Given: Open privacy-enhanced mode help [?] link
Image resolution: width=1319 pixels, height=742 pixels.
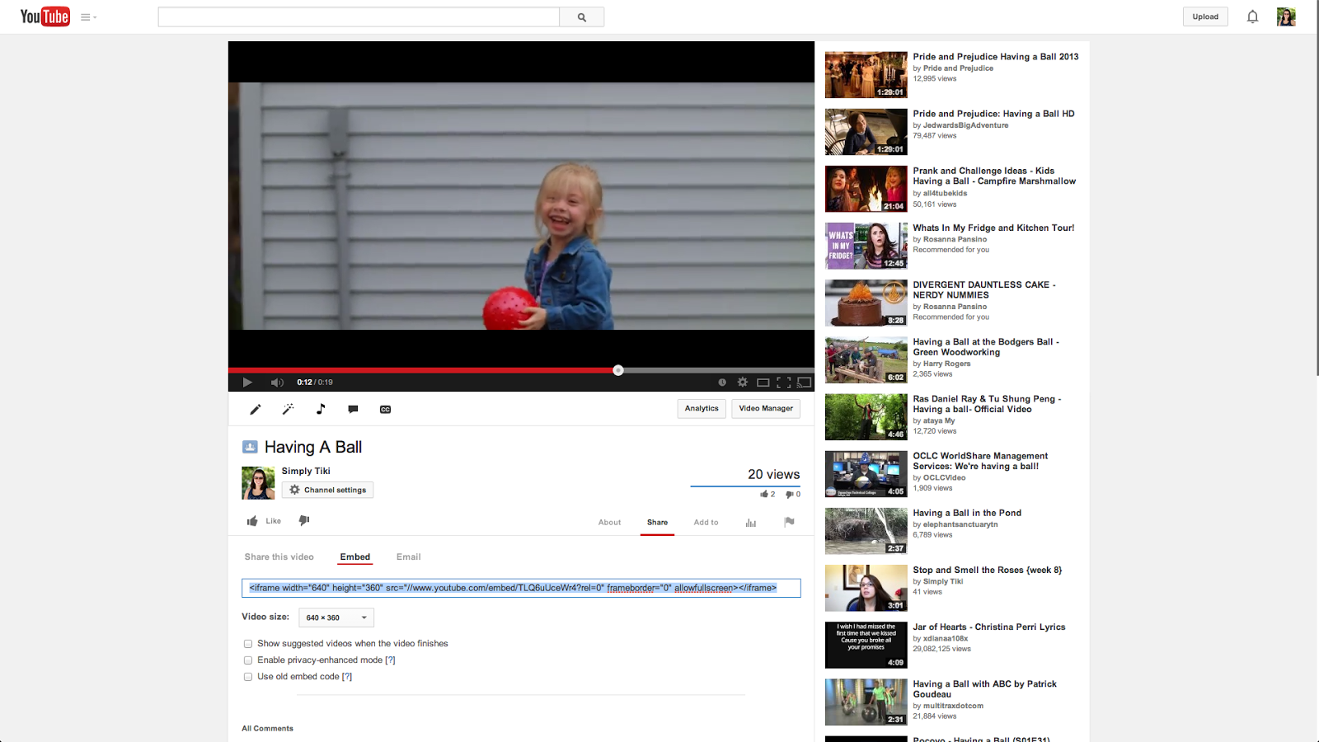Looking at the screenshot, I should coord(390,660).
